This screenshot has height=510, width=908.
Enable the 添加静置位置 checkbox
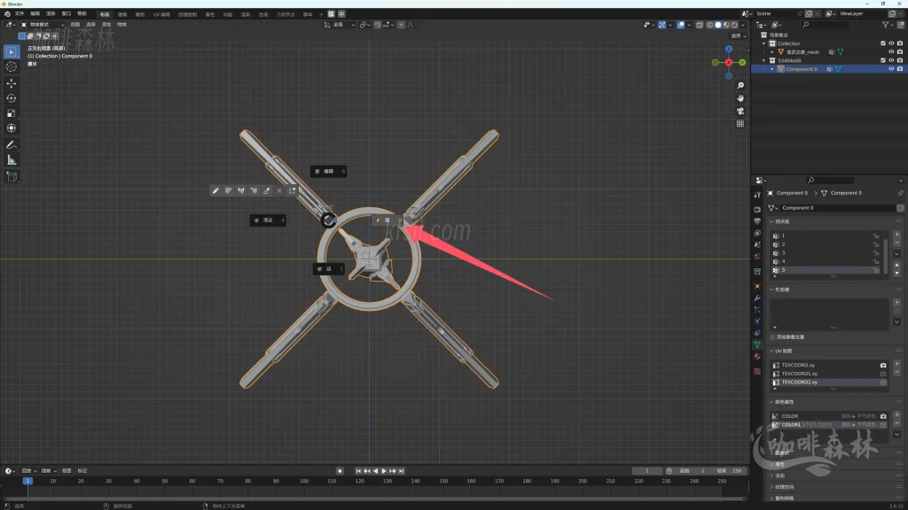click(x=772, y=336)
